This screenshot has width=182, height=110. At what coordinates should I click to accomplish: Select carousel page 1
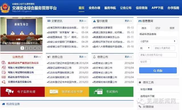(22, 48)
